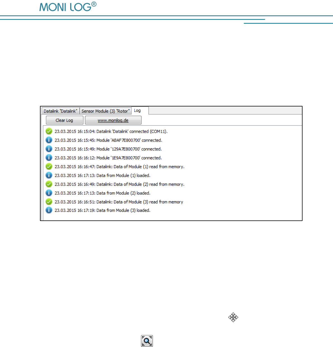Click the zoom-to-fit magnifier icon
This screenshot has width=333, height=347.
click(x=147, y=341)
